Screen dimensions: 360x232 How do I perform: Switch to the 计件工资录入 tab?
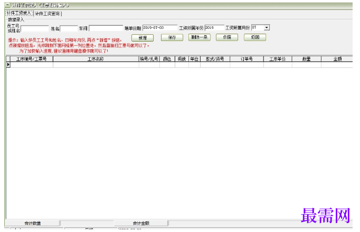click(19, 13)
